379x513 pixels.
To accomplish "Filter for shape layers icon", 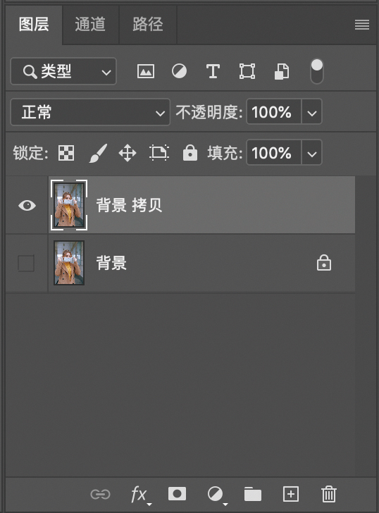I will (247, 71).
